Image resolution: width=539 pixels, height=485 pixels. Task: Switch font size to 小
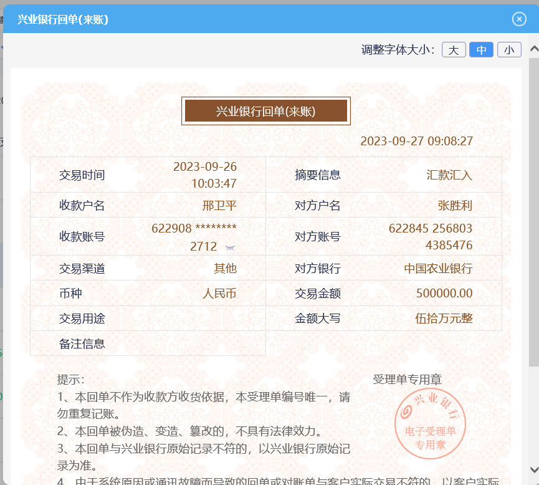coord(509,50)
